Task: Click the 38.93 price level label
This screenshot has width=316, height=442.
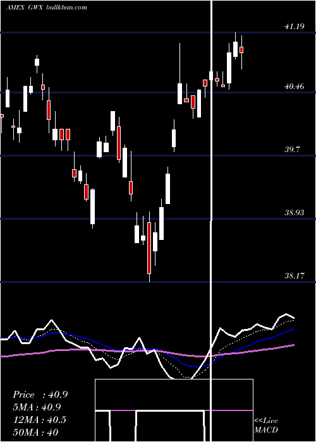Action: tap(295, 213)
